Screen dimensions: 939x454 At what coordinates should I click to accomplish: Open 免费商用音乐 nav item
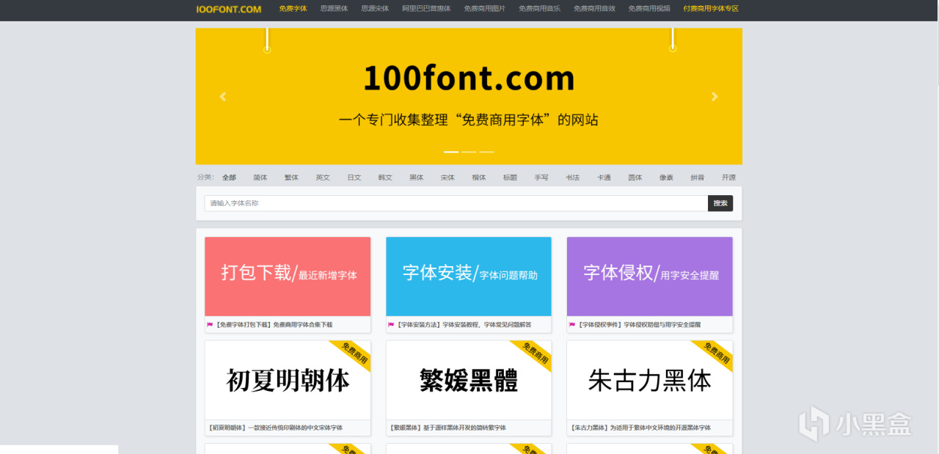click(x=539, y=9)
